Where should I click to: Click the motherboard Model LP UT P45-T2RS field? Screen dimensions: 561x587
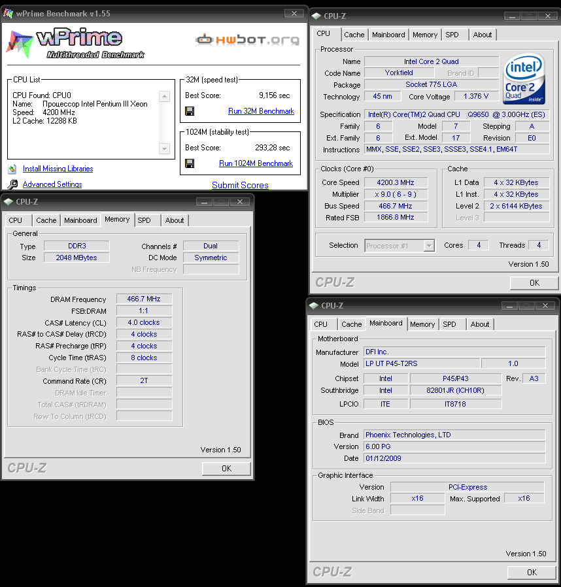pos(422,363)
